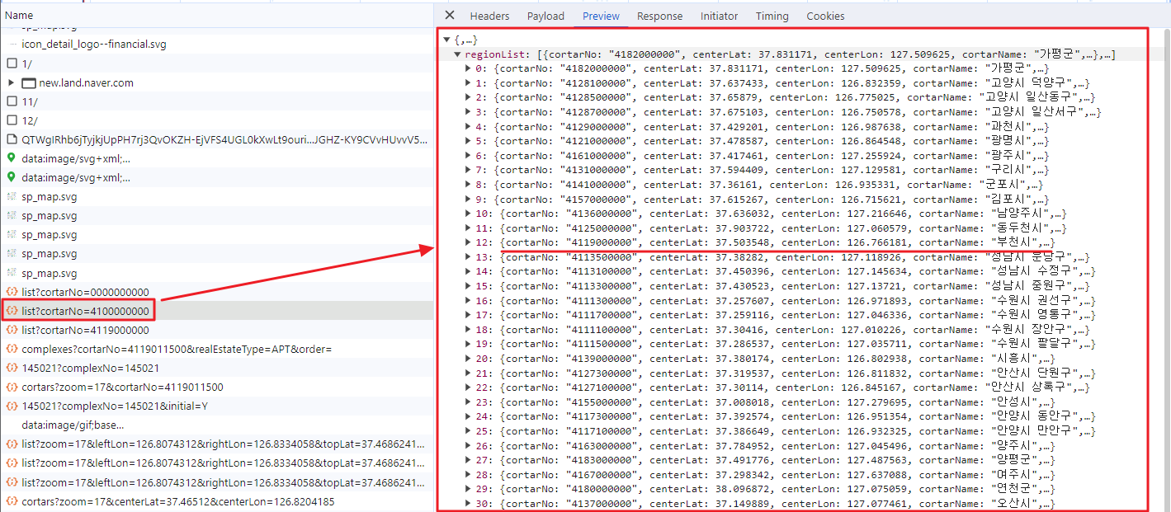Click the document icon beside the 12/ request
This screenshot has width=1171, height=512.
12,120
